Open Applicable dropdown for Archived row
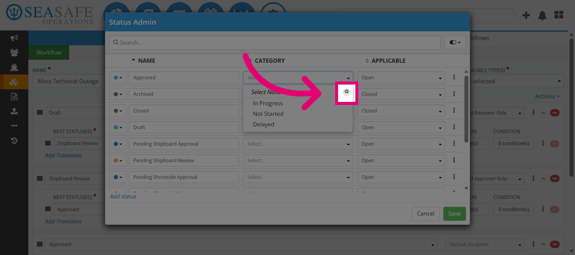This screenshot has height=255, width=575. coord(401,94)
